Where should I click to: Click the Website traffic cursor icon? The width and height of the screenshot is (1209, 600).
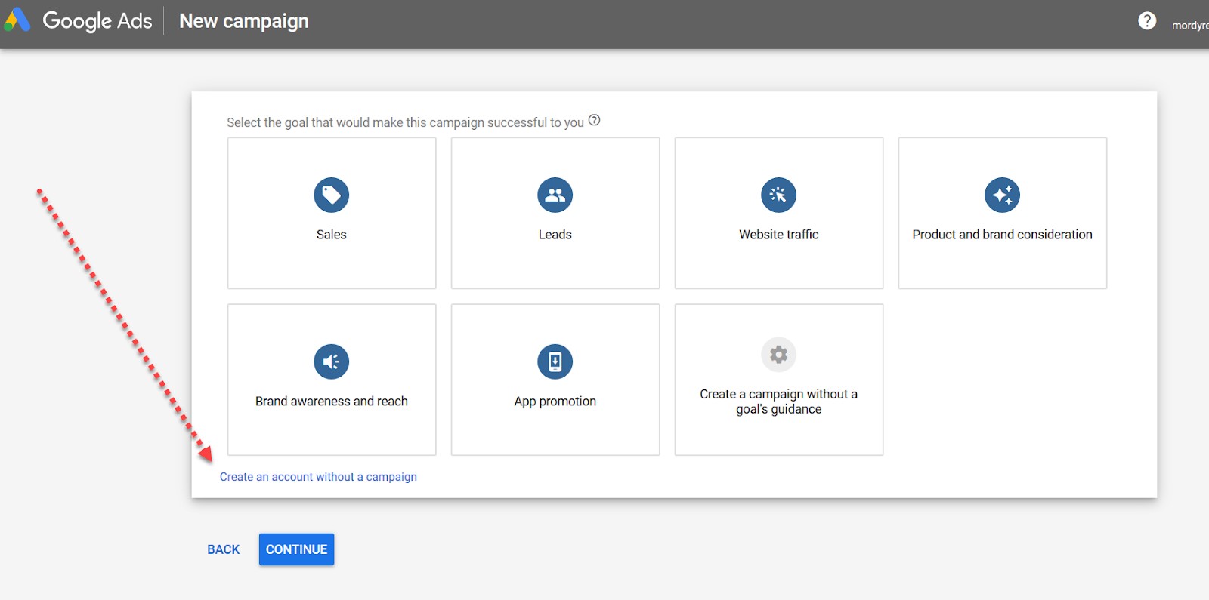coord(778,195)
